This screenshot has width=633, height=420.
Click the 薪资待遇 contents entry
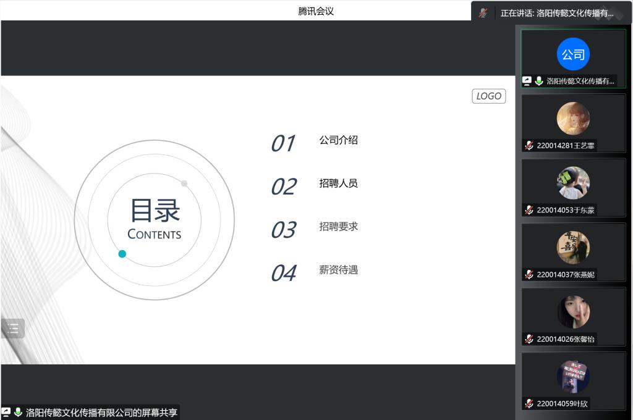(x=338, y=270)
